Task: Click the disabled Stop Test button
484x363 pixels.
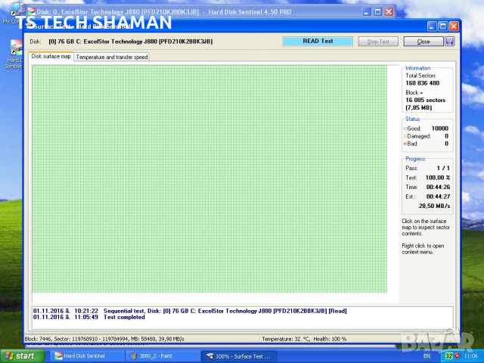Action: pyautogui.click(x=379, y=42)
